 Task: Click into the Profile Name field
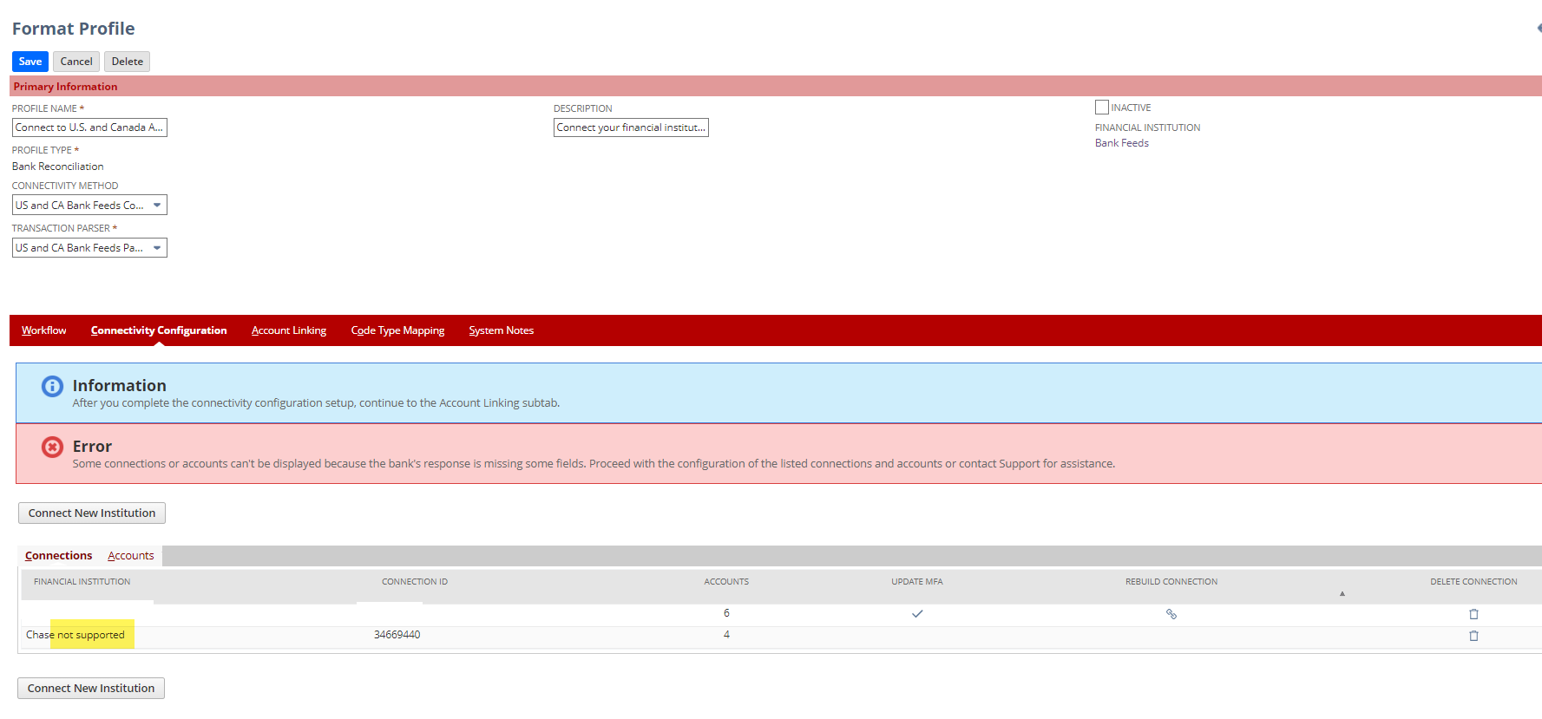tap(89, 127)
